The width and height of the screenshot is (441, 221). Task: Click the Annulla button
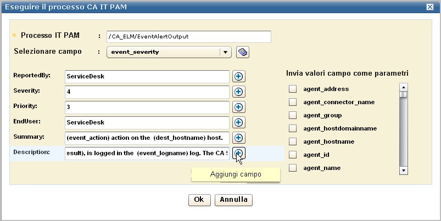233,200
